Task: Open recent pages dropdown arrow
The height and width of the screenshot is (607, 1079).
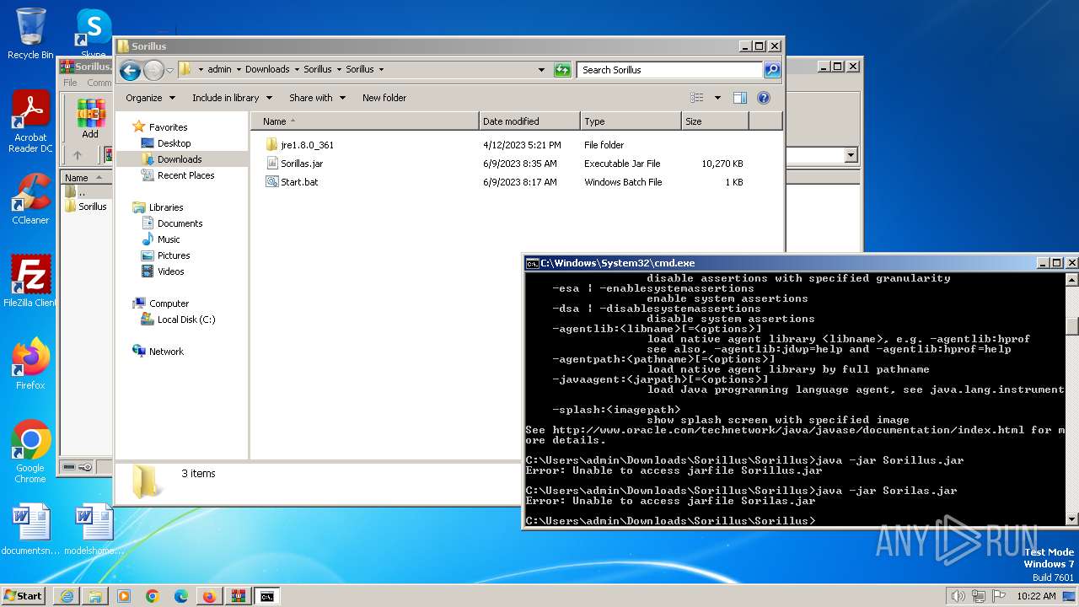Action: point(169,70)
